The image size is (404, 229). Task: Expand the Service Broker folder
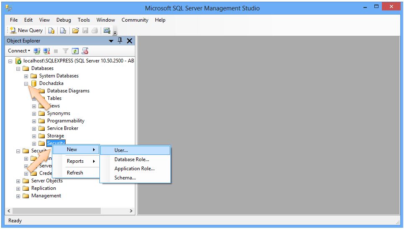click(34, 129)
